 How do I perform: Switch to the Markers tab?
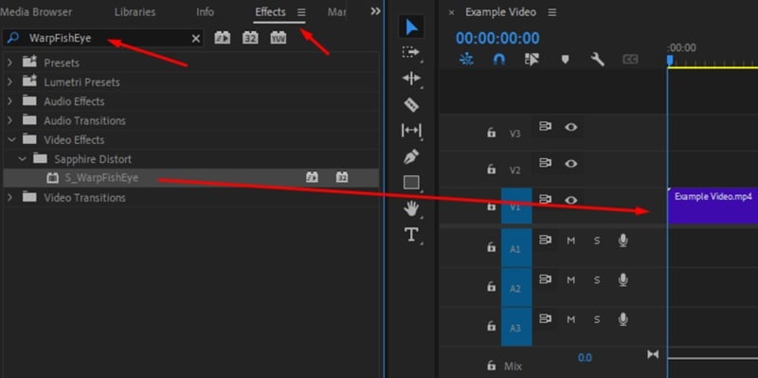tap(336, 12)
